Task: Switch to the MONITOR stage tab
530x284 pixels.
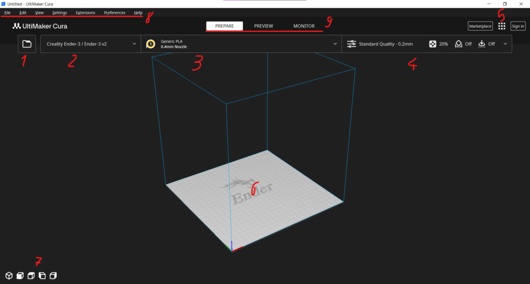Action: click(304, 26)
